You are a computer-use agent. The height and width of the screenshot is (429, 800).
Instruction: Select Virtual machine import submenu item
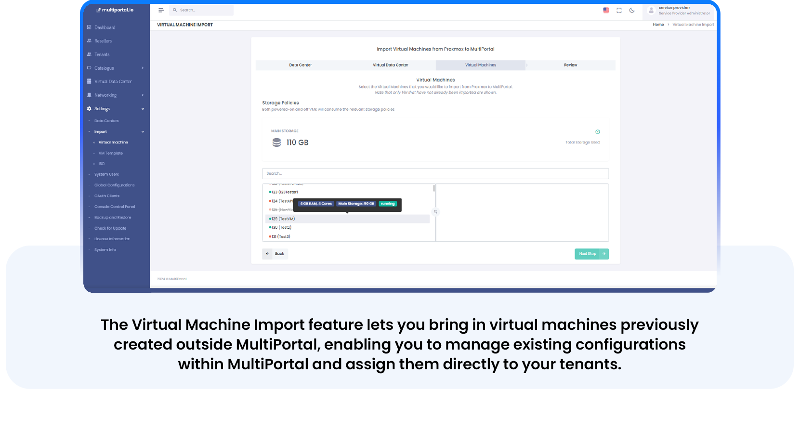pos(113,143)
